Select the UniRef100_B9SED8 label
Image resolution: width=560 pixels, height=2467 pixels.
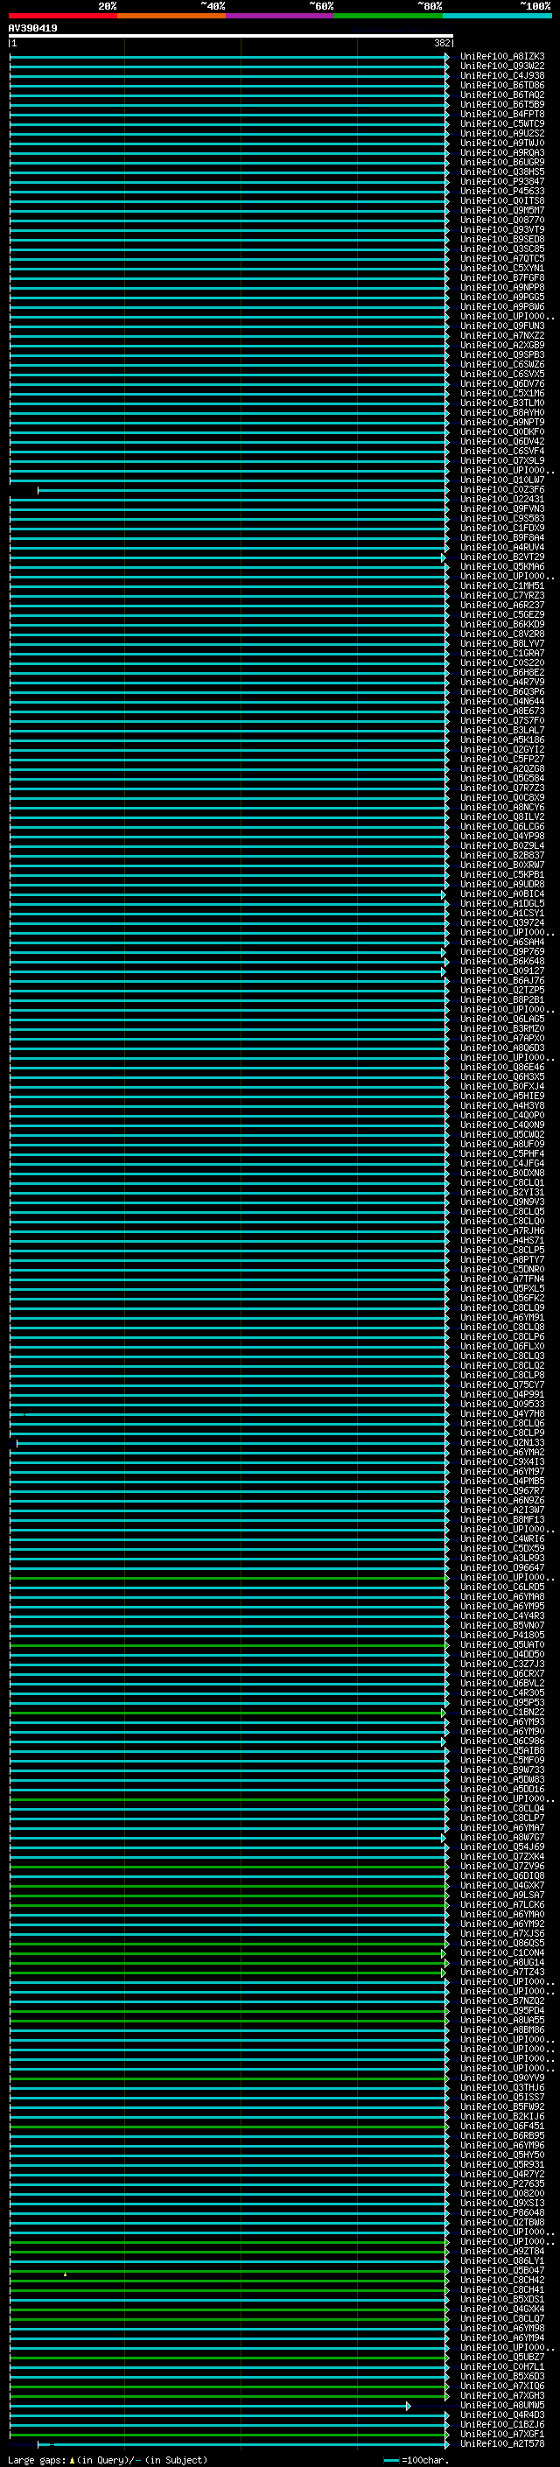pos(502,240)
